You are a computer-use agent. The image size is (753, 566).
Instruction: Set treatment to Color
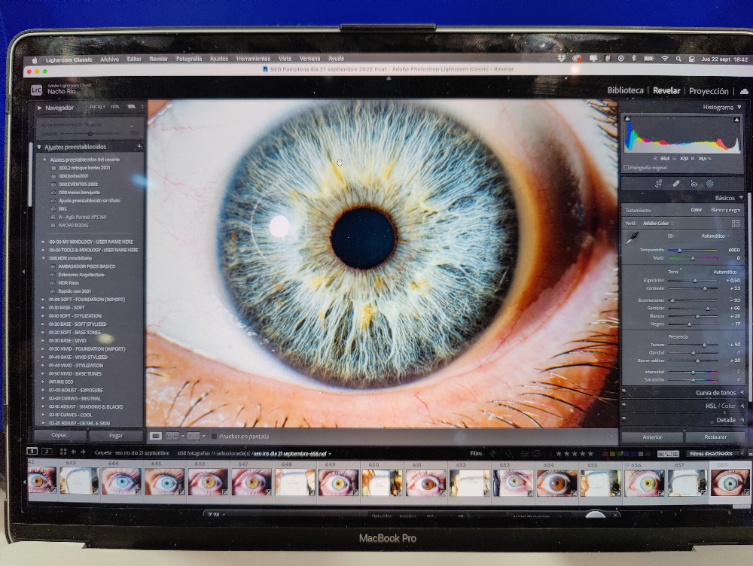pyautogui.click(x=696, y=210)
